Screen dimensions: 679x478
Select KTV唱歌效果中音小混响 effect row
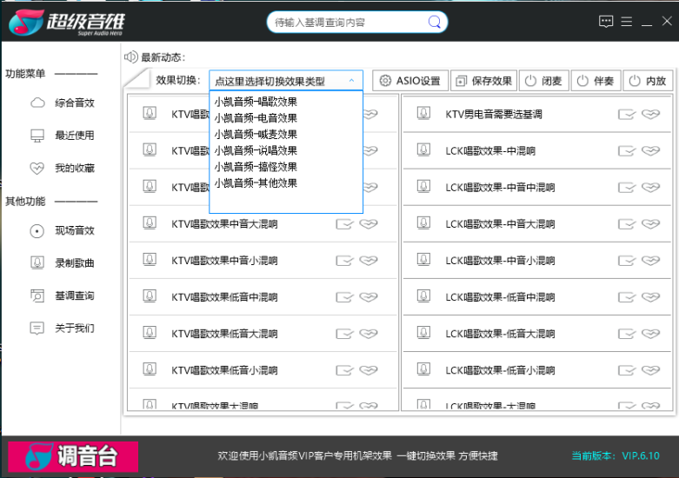(x=263, y=260)
